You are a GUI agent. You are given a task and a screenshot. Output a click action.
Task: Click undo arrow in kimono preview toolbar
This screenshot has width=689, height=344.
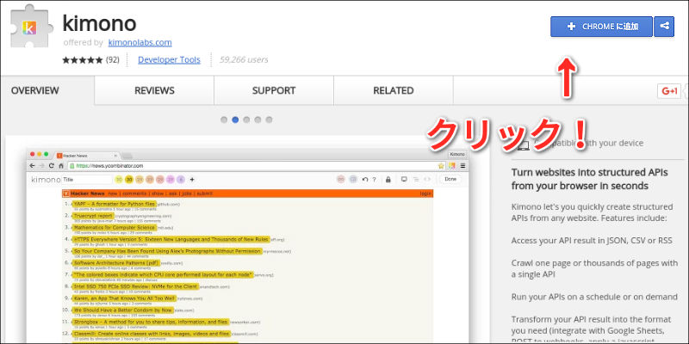(364, 180)
